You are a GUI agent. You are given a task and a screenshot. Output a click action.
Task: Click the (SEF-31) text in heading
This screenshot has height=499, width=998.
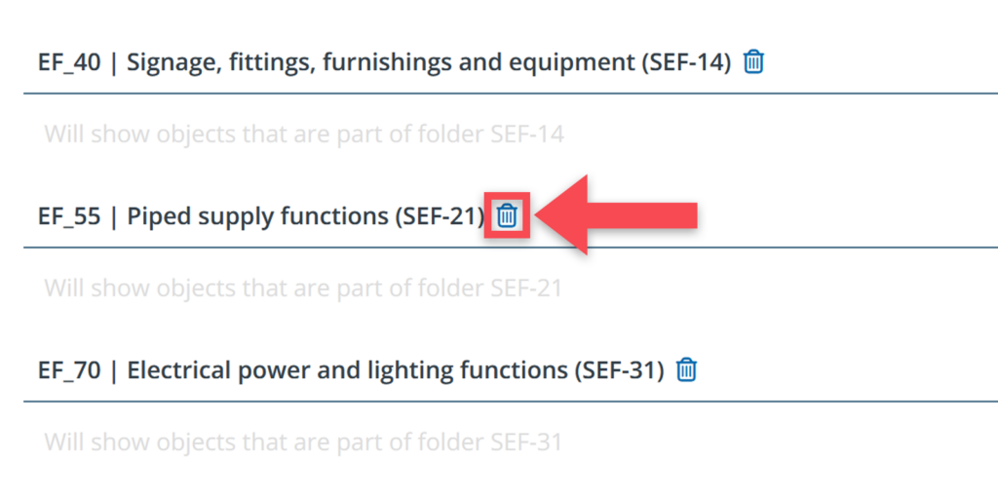pos(620,370)
